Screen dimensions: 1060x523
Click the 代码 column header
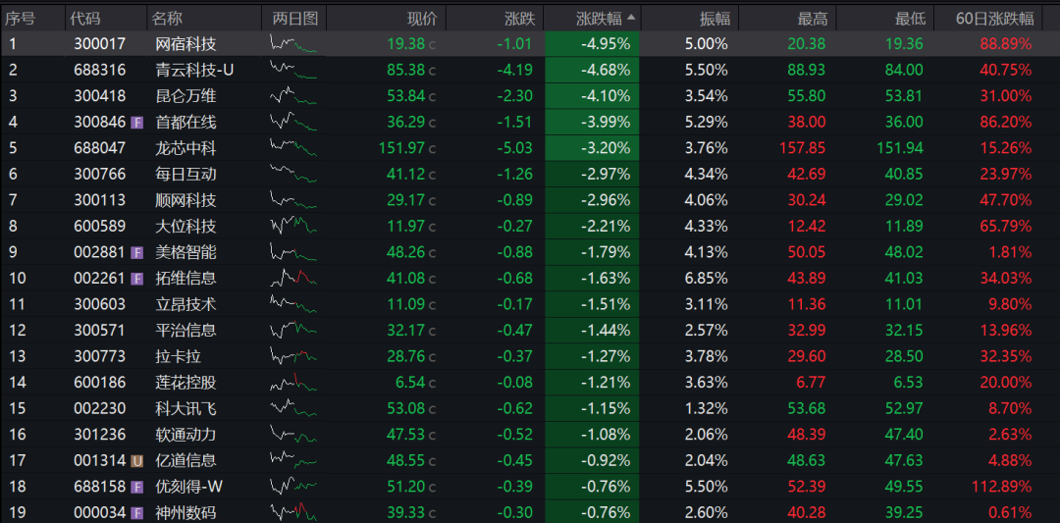pos(86,19)
